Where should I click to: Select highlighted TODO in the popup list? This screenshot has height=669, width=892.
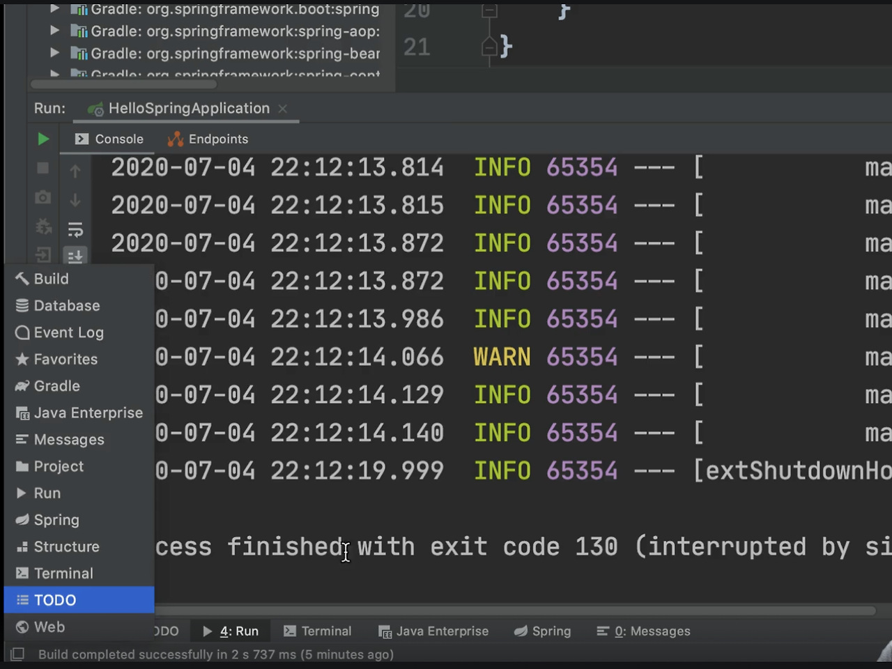pyautogui.click(x=79, y=600)
